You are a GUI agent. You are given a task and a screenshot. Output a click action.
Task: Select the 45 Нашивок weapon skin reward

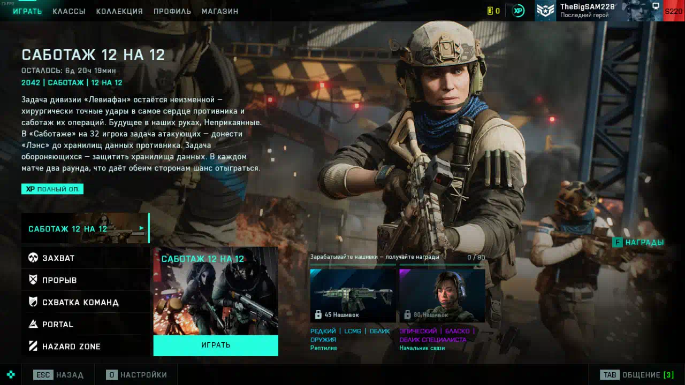(353, 295)
